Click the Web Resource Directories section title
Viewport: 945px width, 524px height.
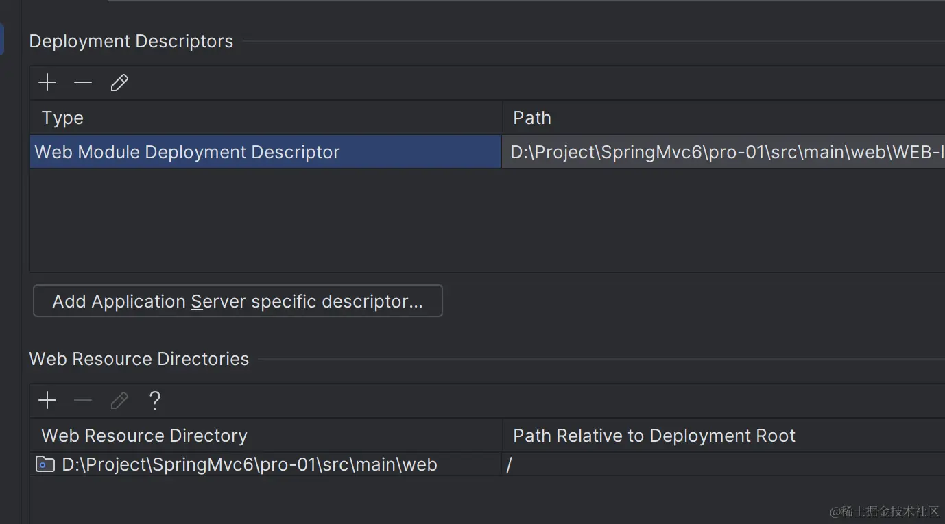tap(139, 359)
